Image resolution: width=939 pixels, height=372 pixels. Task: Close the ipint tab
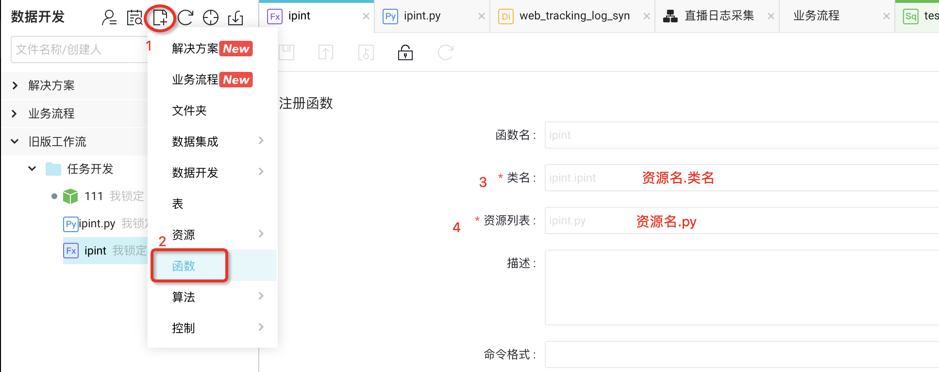tap(366, 17)
